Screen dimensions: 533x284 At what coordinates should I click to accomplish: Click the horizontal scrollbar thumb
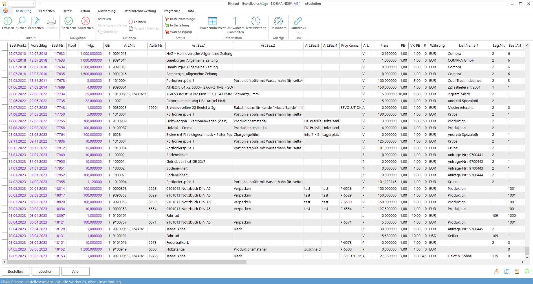tap(126, 262)
